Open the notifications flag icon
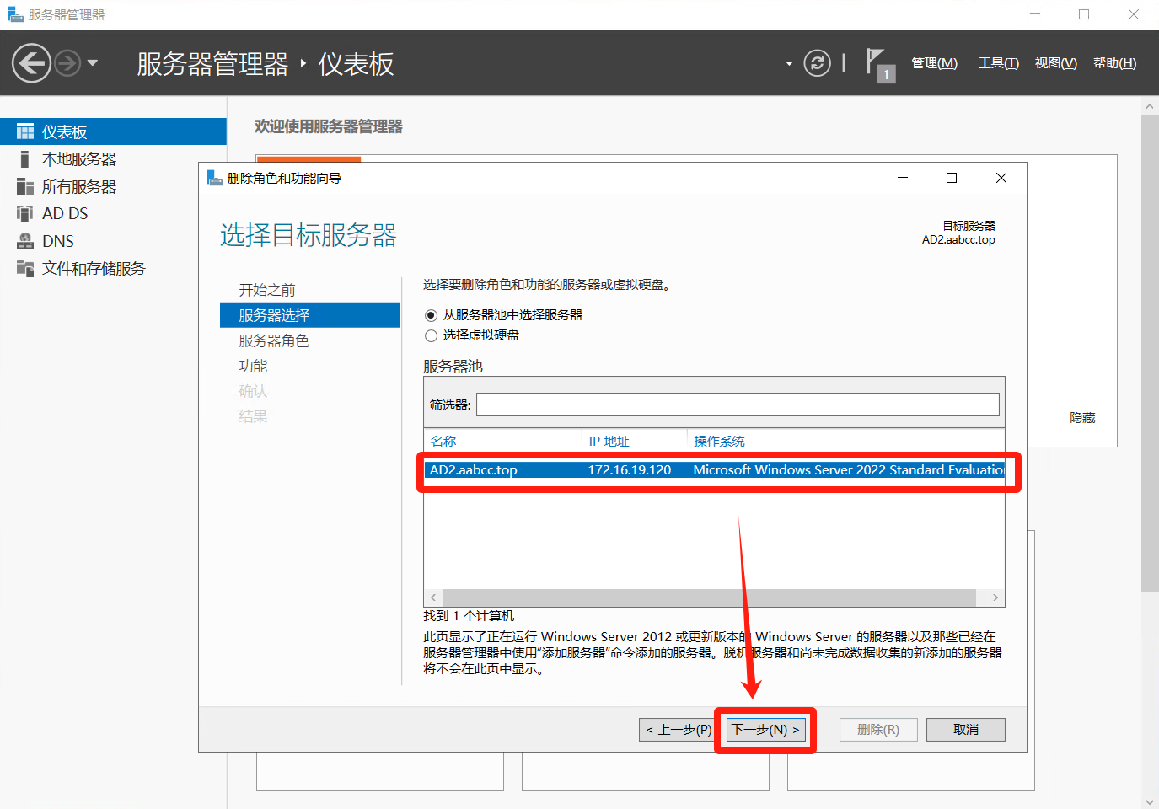Screen dimensions: 1159x809 coord(877,63)
